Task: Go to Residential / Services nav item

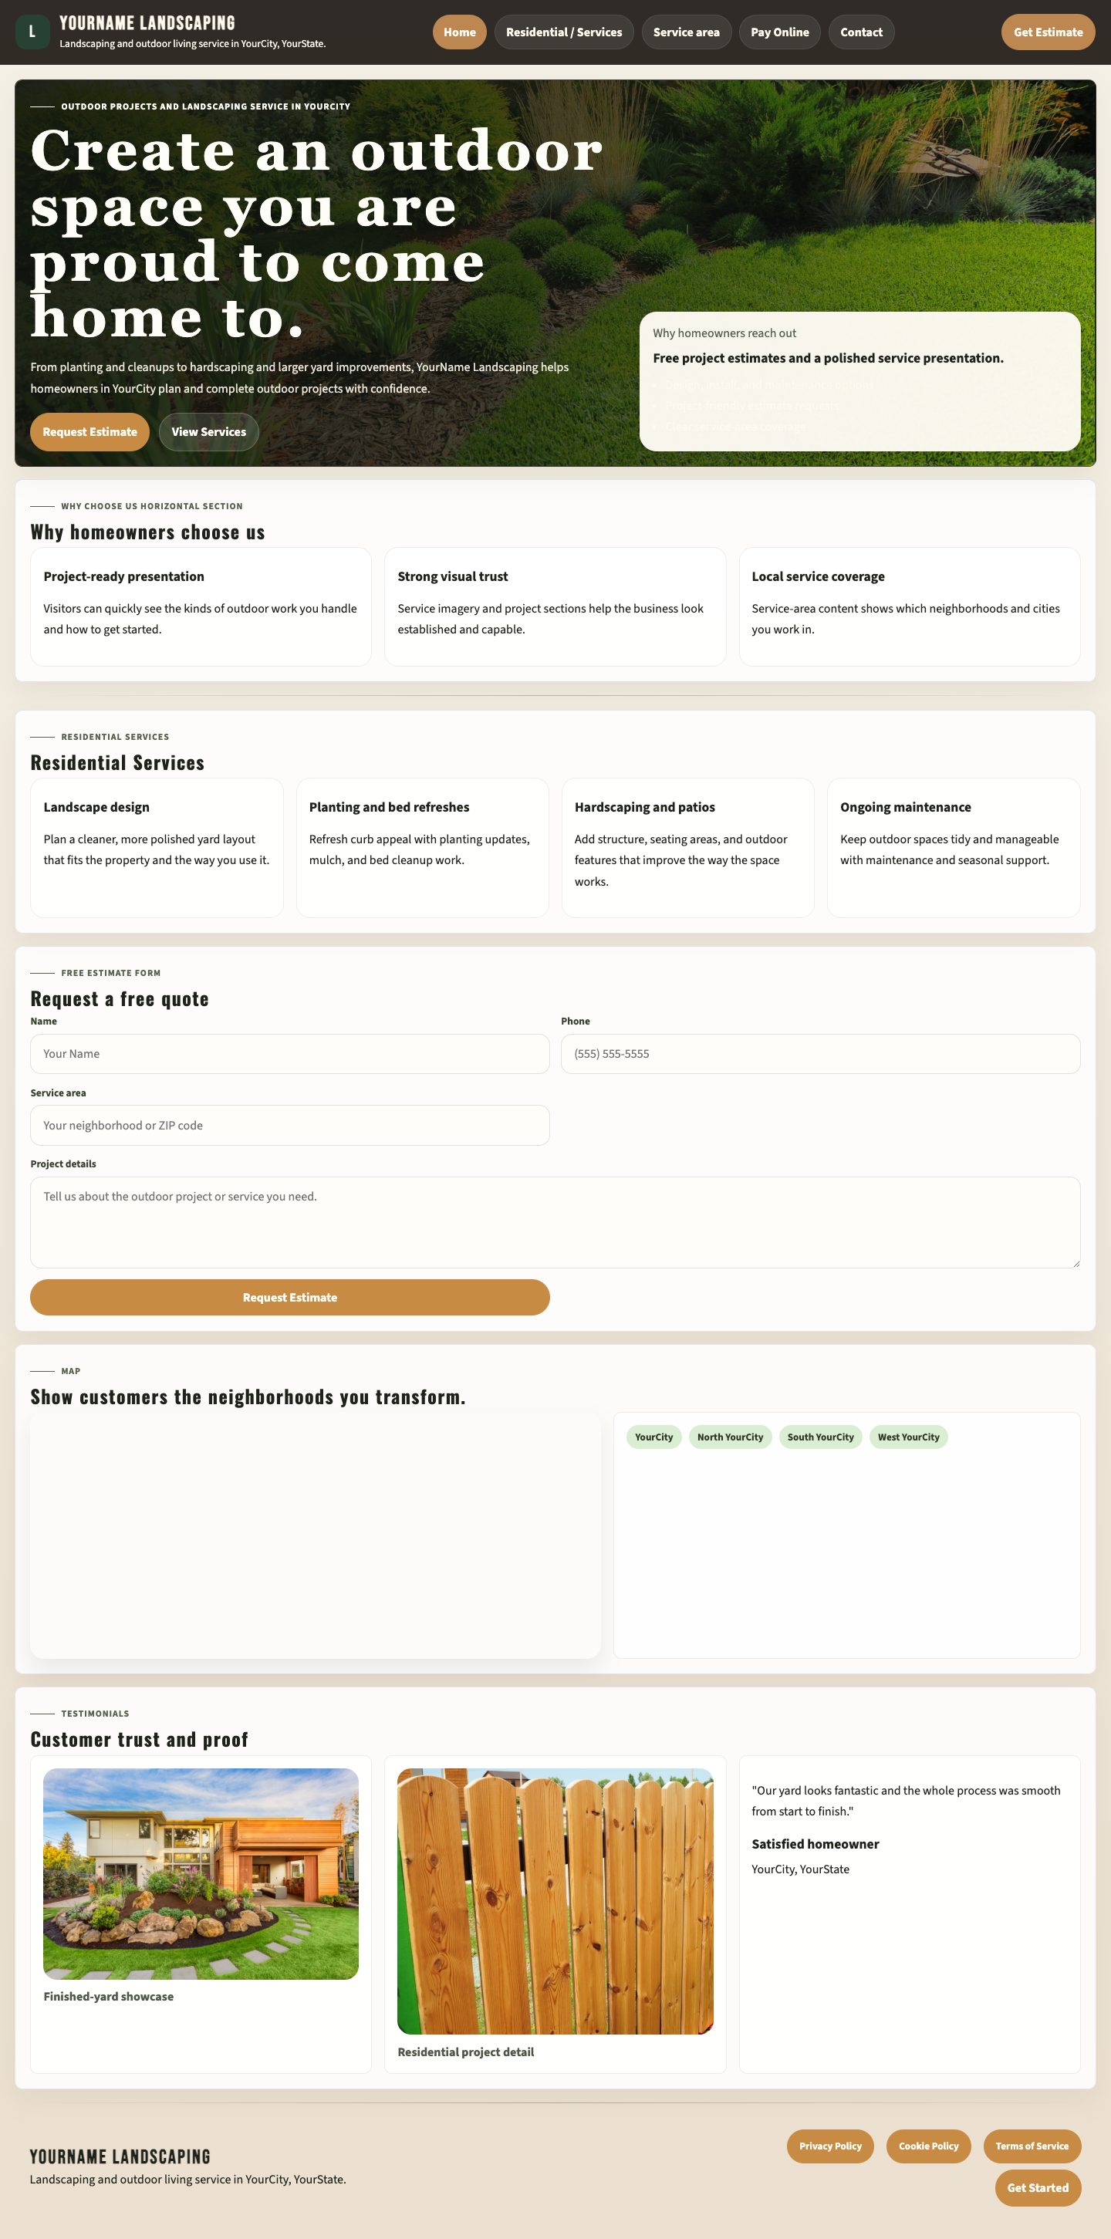Action: click(563, 32)
